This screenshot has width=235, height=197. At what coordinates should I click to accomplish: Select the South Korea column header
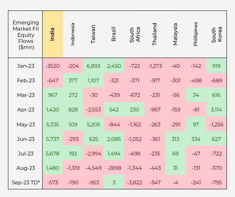[x=216, y=34]
